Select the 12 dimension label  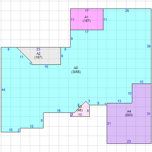click(32, 126)
